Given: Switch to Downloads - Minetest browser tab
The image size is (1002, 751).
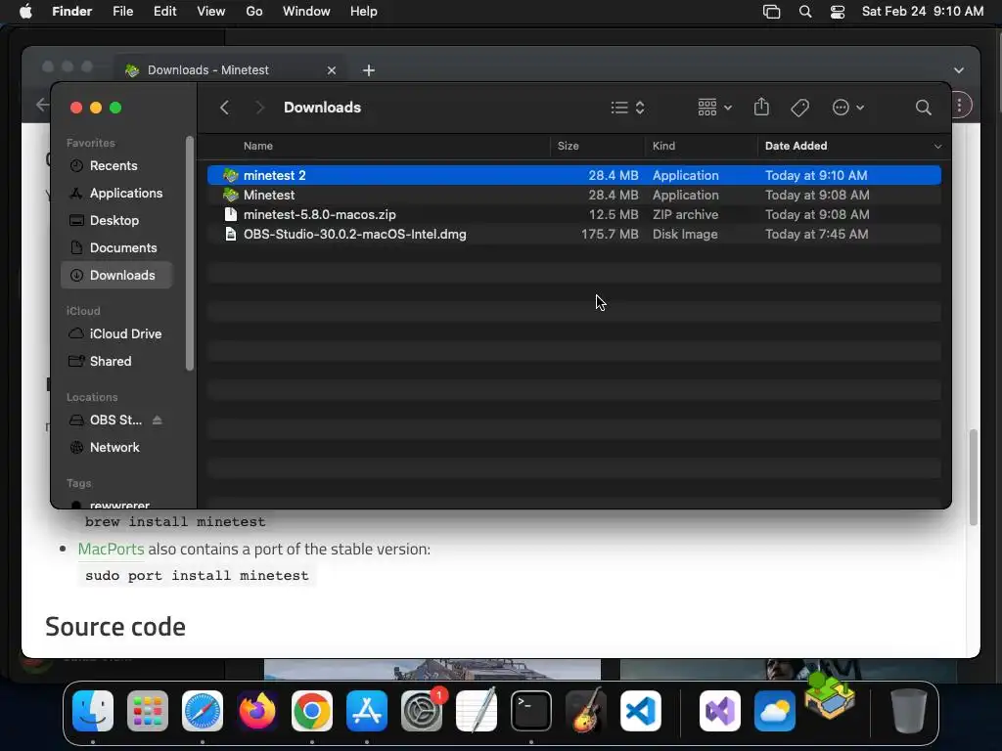Looking at the screenshot, I should coord(230,70).
